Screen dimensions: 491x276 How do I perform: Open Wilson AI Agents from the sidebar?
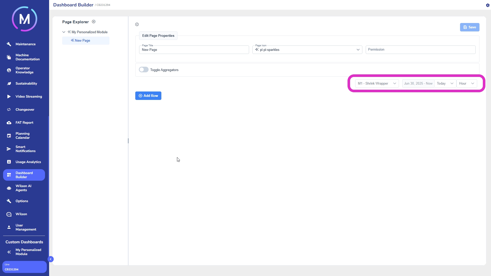pos(24,188)
